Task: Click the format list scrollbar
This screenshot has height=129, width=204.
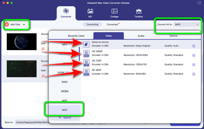Action: pos(79,54)
